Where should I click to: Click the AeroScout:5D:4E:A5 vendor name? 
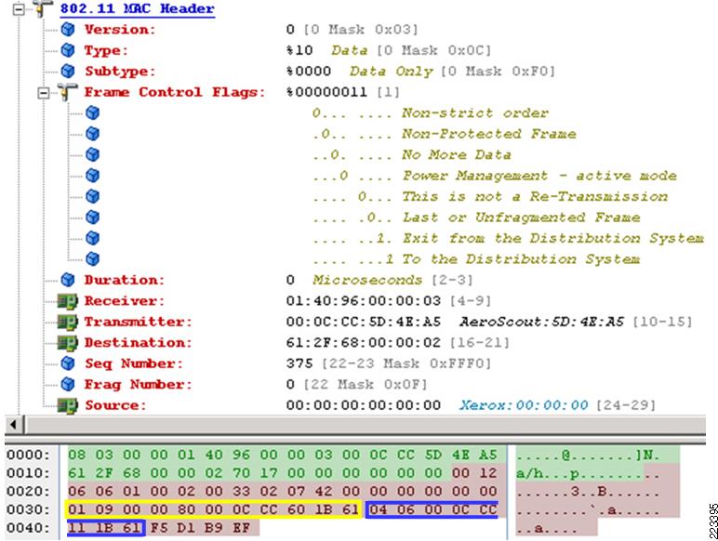[x=541, y=323]
